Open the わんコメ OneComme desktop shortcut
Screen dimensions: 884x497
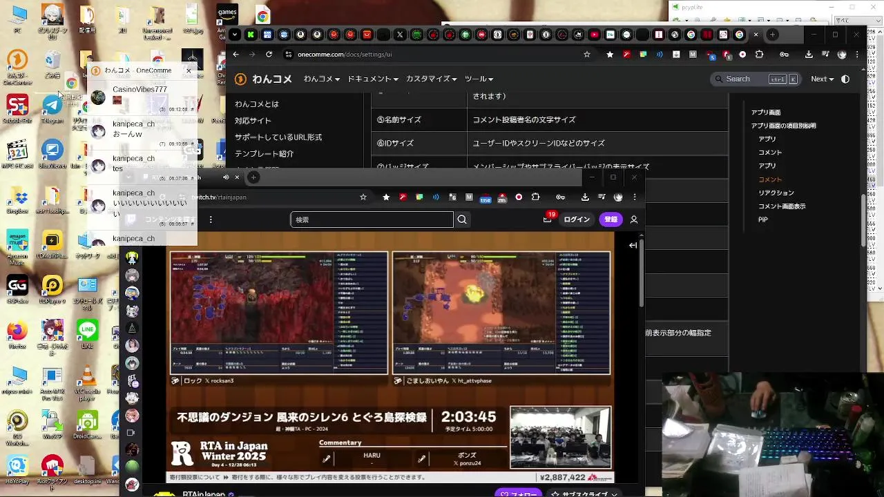[x=17, y=68]
